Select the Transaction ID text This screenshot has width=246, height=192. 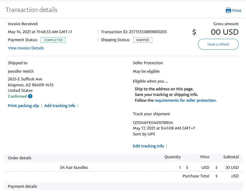[134, 32]
